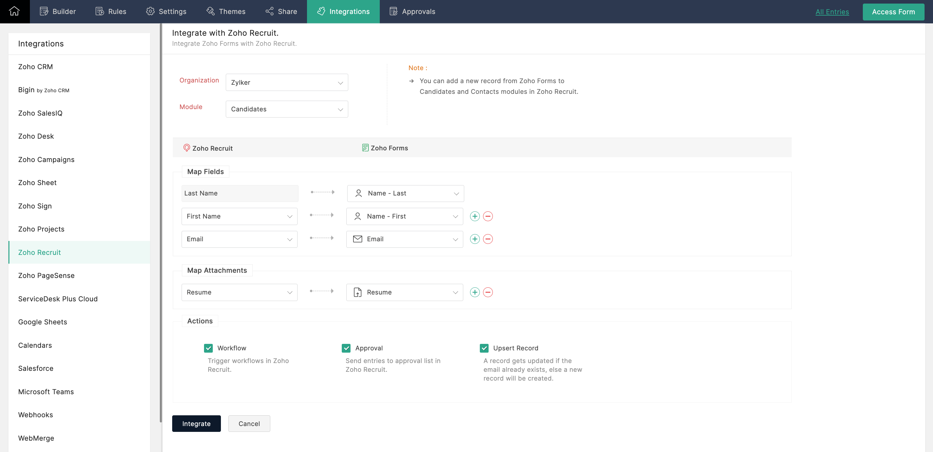933x452 pixels.
Task: Open the Name - First form field dropdown
Action: coord(404,216)
